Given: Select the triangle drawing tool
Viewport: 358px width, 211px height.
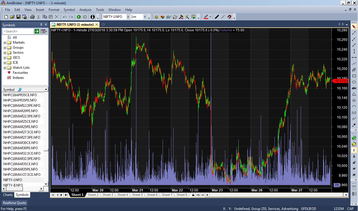Looking at the screenshot, I should coord(354,94).
